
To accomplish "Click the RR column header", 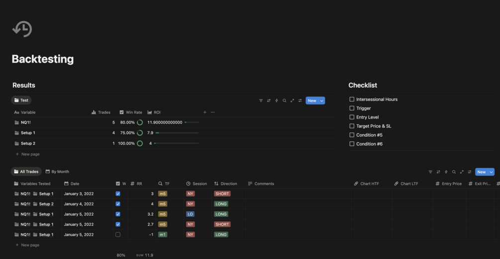I will click(136, 184).
